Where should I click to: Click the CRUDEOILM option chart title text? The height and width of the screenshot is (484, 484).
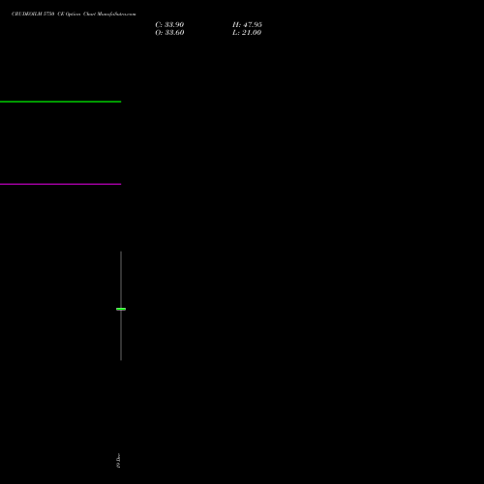click(74, 14)
